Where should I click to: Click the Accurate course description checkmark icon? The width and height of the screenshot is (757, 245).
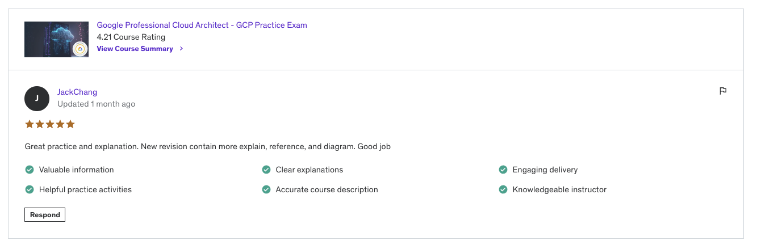click(x=266, y=189)
